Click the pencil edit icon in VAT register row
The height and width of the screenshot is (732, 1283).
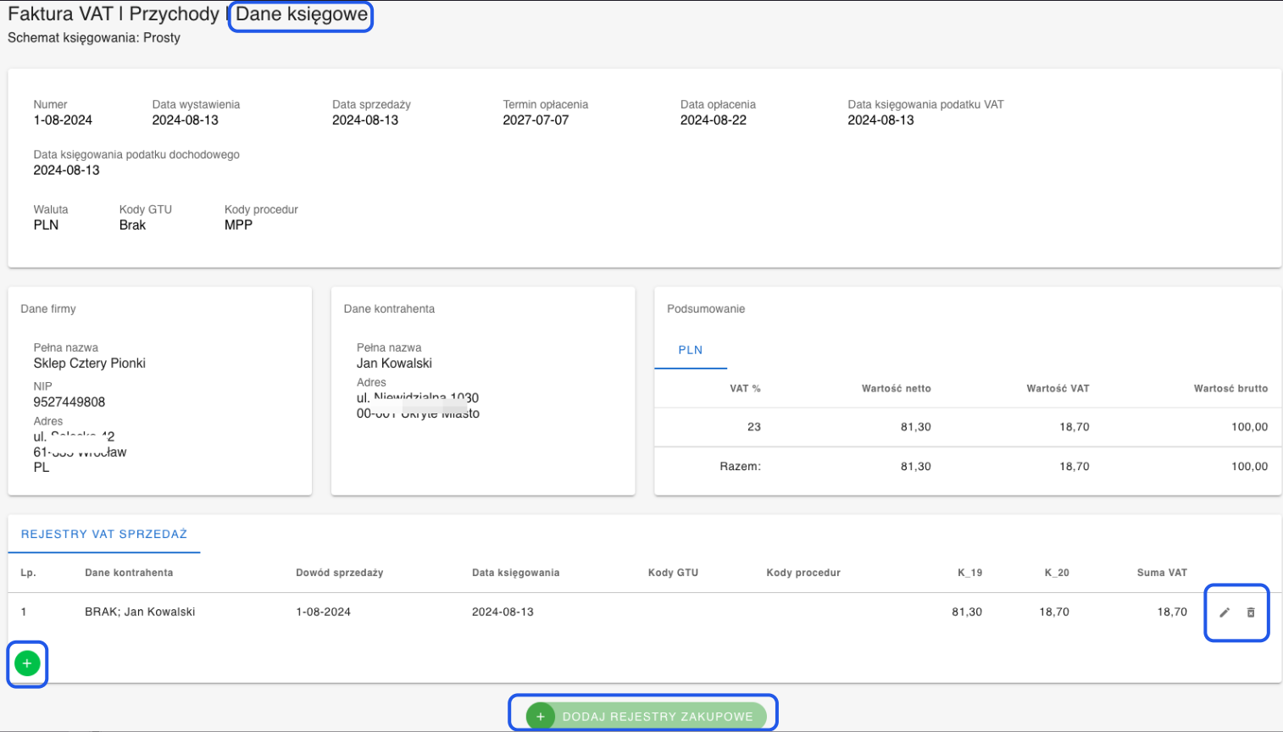(x=1224, y=613)
